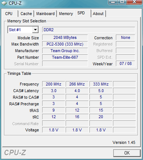
Task: Click the OK button
Action: pyautogui.click(x=127, y=153)
